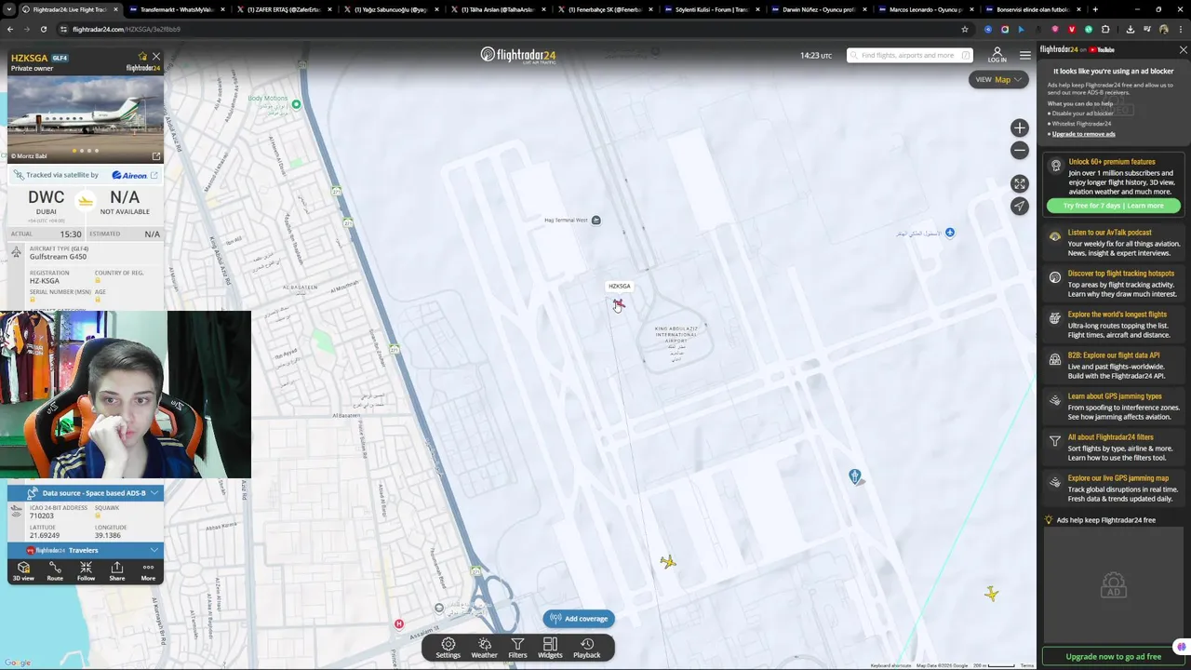
Task: Open the Widgets menu
Action: click(550, 648)
